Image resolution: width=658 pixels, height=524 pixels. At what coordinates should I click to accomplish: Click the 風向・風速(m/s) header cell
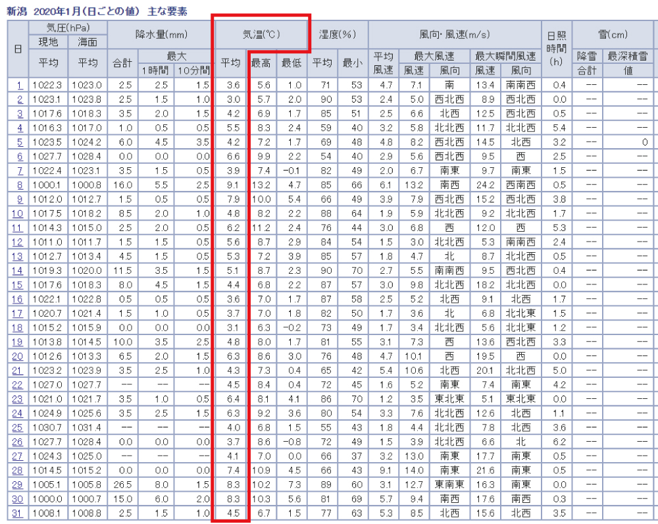point(454,34)
